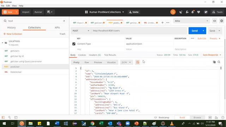Image resolution: width=226 pixels, height=127 pixels.
Task: Open the New button dropdown arrow
Action: tap(17, 12)
